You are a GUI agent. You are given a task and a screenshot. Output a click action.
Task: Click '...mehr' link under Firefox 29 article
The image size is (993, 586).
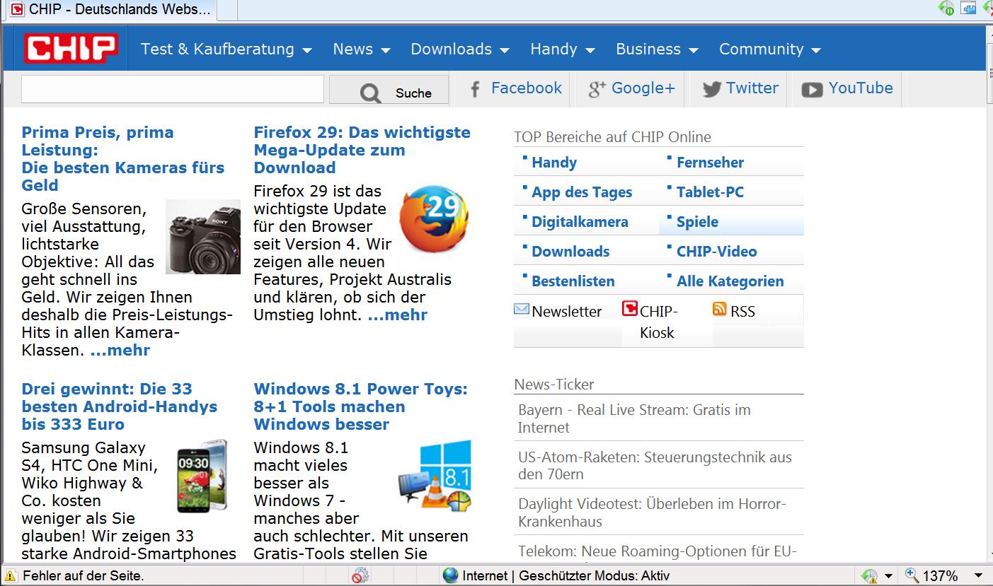398,315
